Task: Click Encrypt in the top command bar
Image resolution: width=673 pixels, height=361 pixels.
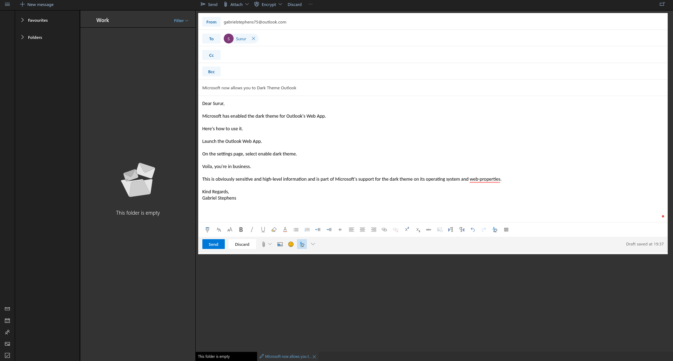Action: 265,5
